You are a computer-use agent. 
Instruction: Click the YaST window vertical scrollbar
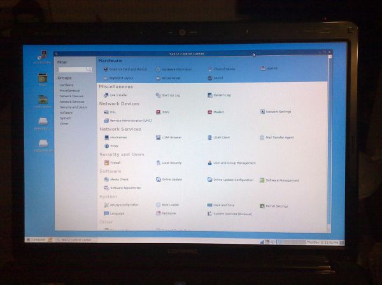[x=329, y=143]
